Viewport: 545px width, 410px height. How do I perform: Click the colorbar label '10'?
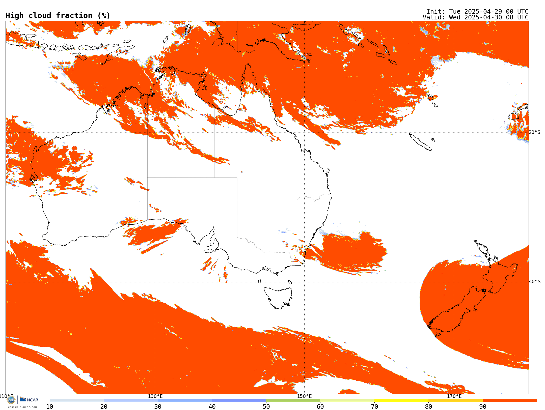pyautogui.click(x=50, y=407)
